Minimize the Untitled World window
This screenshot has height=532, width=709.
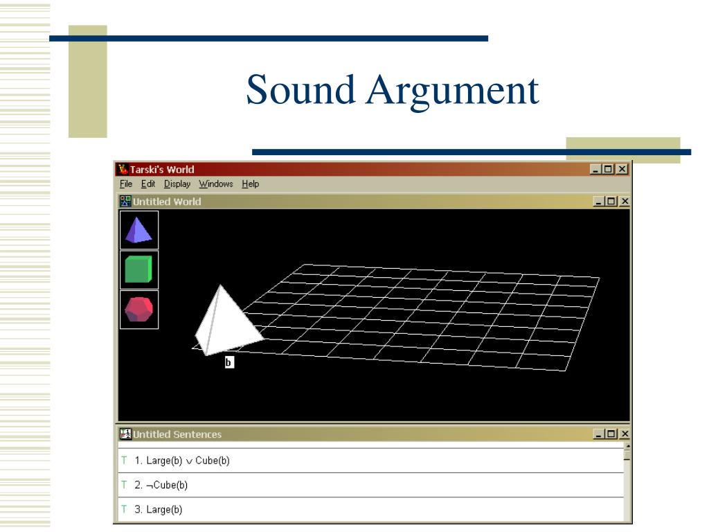click(598, 202)
